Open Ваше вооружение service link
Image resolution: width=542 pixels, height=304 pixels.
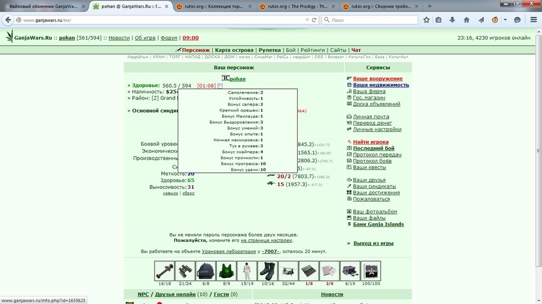378,78
